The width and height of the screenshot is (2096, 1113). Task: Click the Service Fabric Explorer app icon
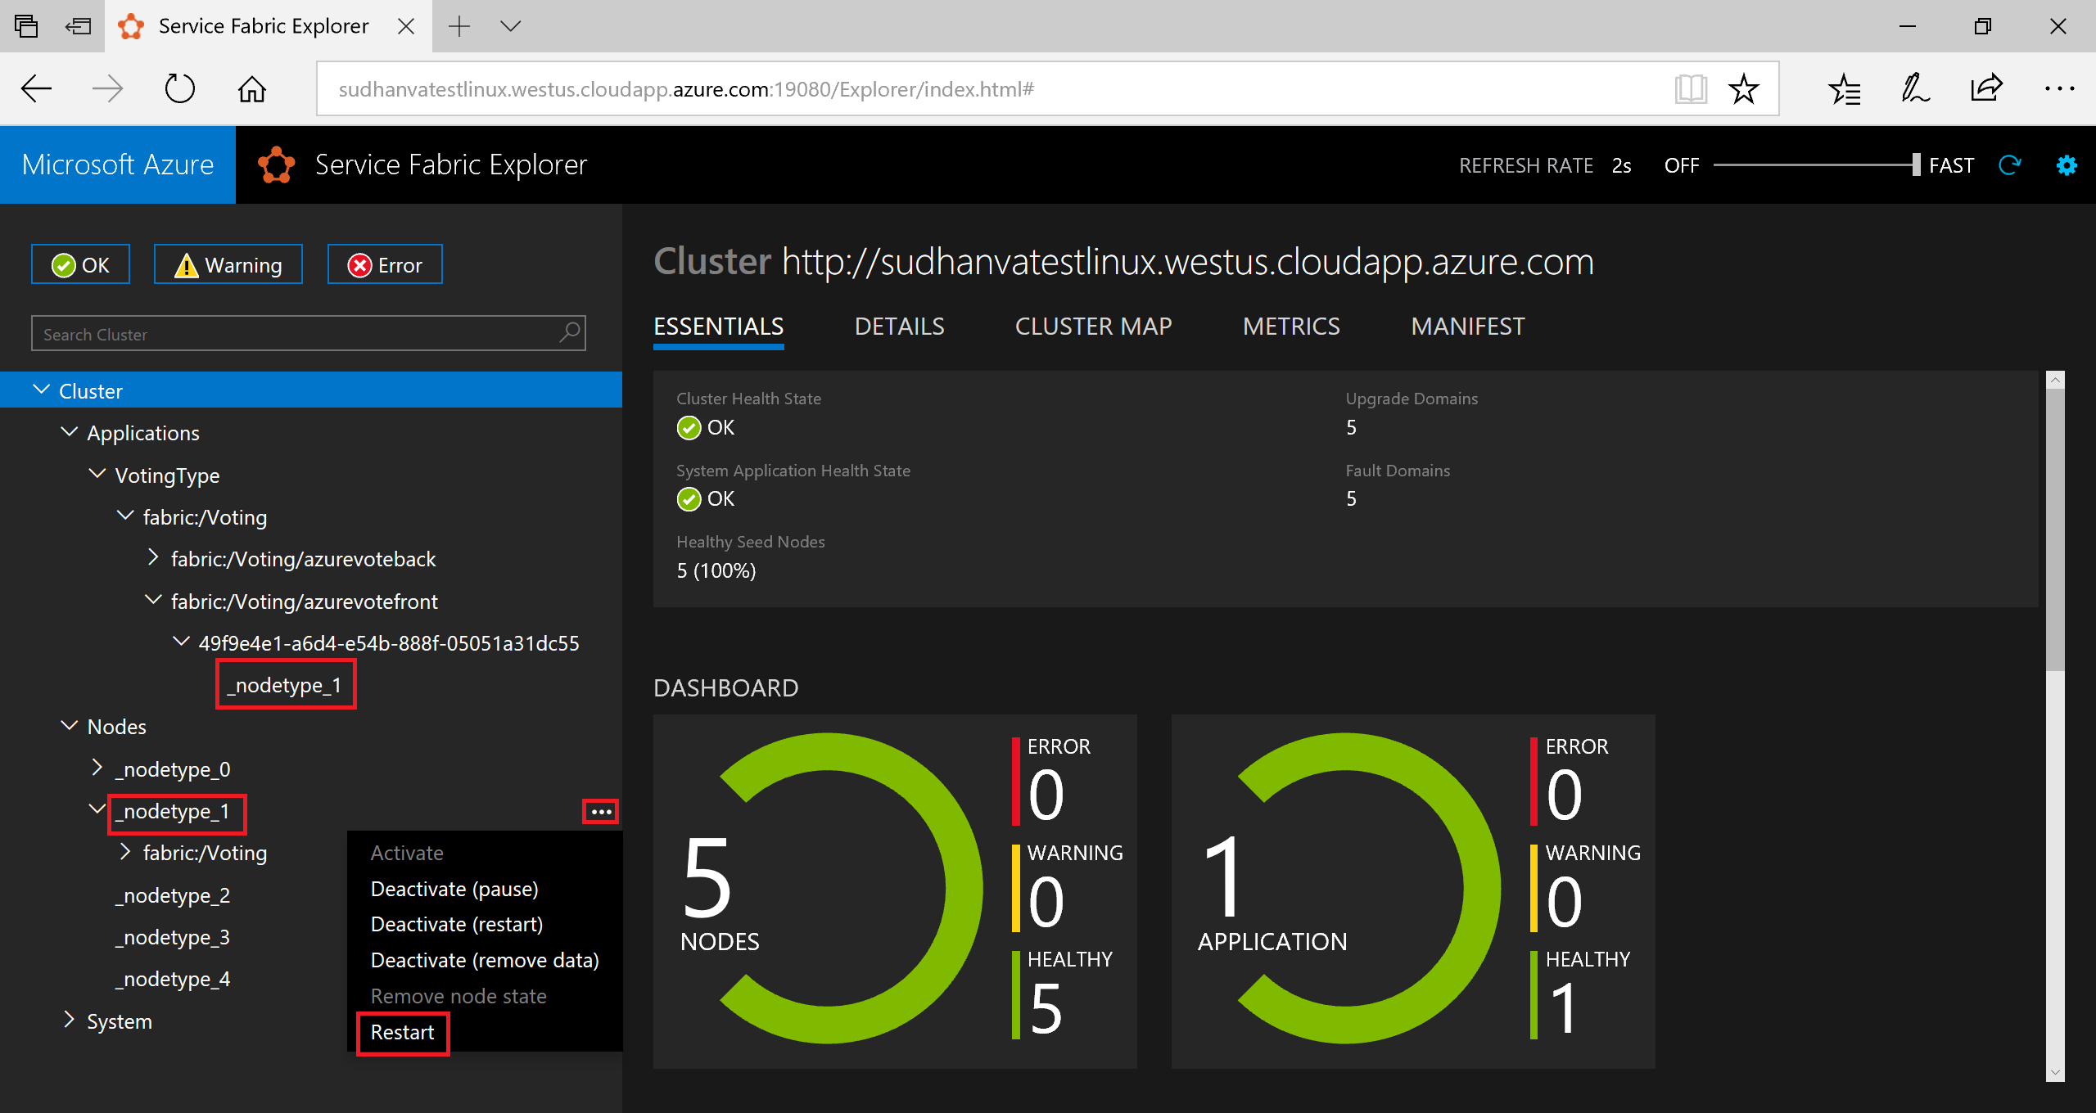(273, 164)
